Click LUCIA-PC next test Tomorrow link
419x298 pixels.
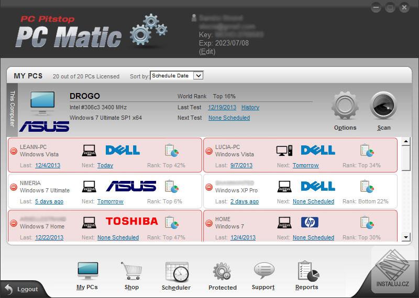tap(306, 165)
